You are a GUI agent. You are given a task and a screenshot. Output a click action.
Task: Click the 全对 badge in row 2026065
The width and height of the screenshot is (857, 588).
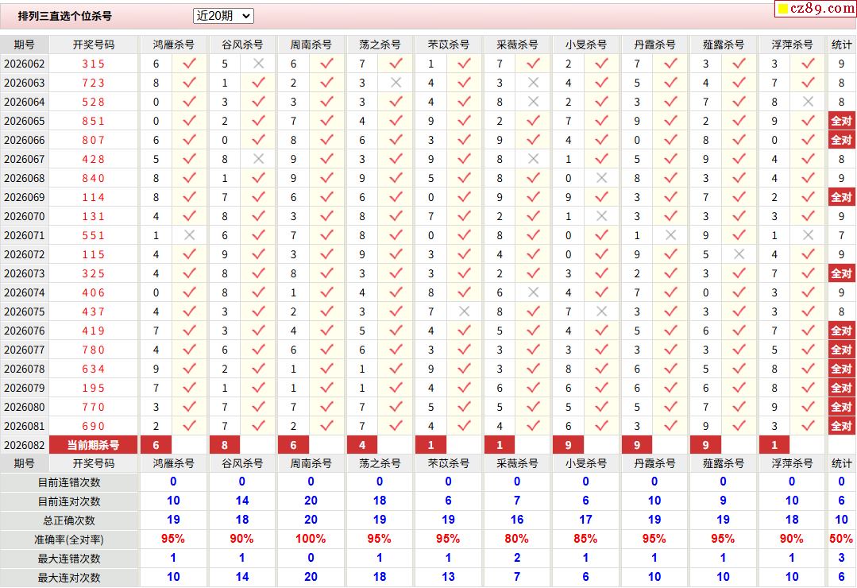tap(841, 121)
